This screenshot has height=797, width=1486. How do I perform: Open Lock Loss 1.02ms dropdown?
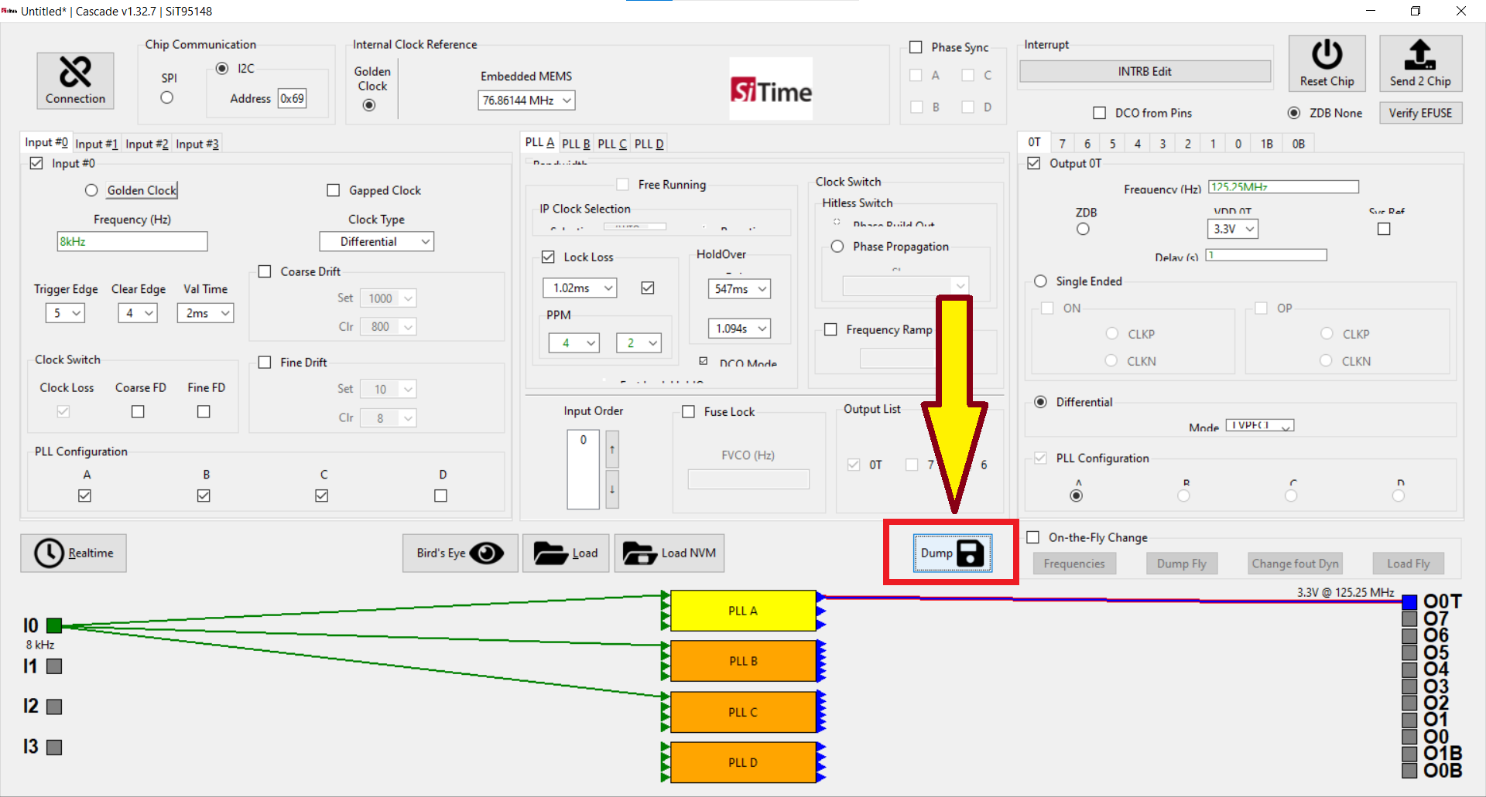[580, 288]
